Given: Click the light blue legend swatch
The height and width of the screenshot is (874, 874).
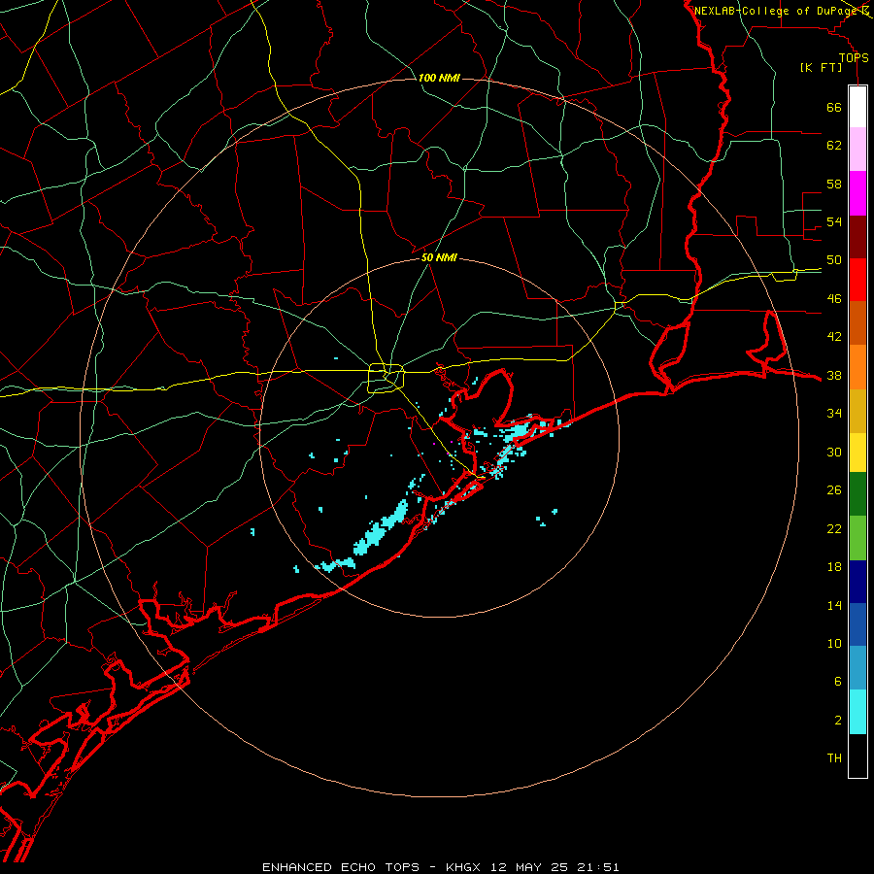Looking at the screenshot, I should 857,668.
